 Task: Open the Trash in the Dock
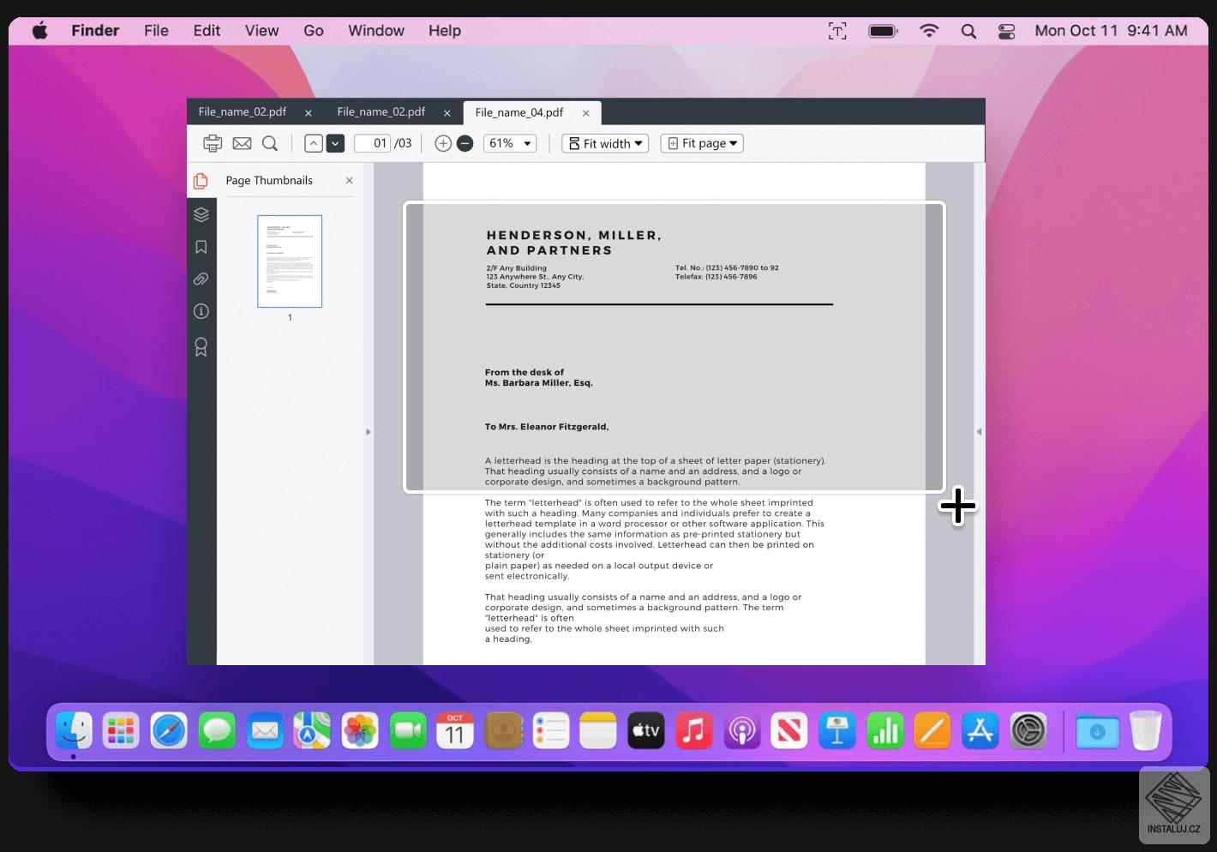(x=1145, y=731)
